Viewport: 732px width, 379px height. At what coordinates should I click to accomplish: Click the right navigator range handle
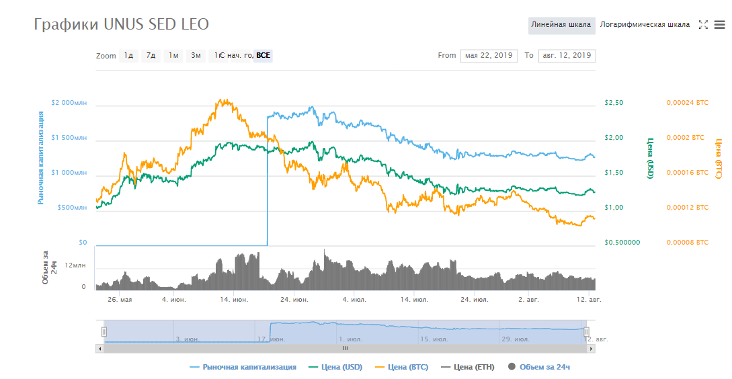click(587, 332)
